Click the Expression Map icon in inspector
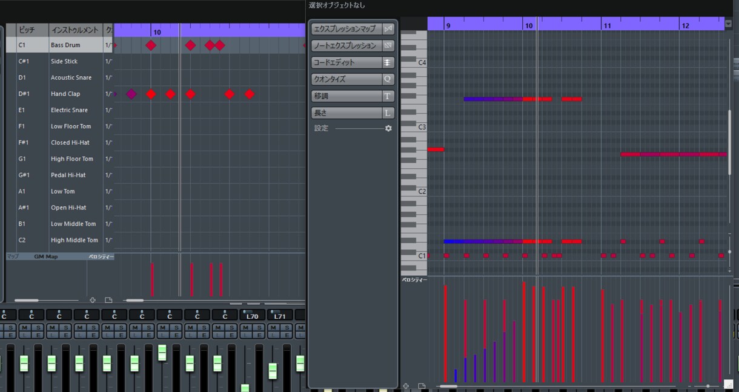739x392 pixels. [x=388, y=28]
